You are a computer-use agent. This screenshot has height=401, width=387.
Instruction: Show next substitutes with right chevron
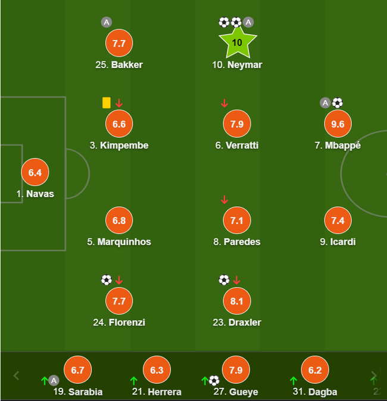(x=373, y=375)
